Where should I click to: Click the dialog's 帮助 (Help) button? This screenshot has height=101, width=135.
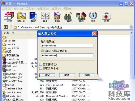coord(87,75)
